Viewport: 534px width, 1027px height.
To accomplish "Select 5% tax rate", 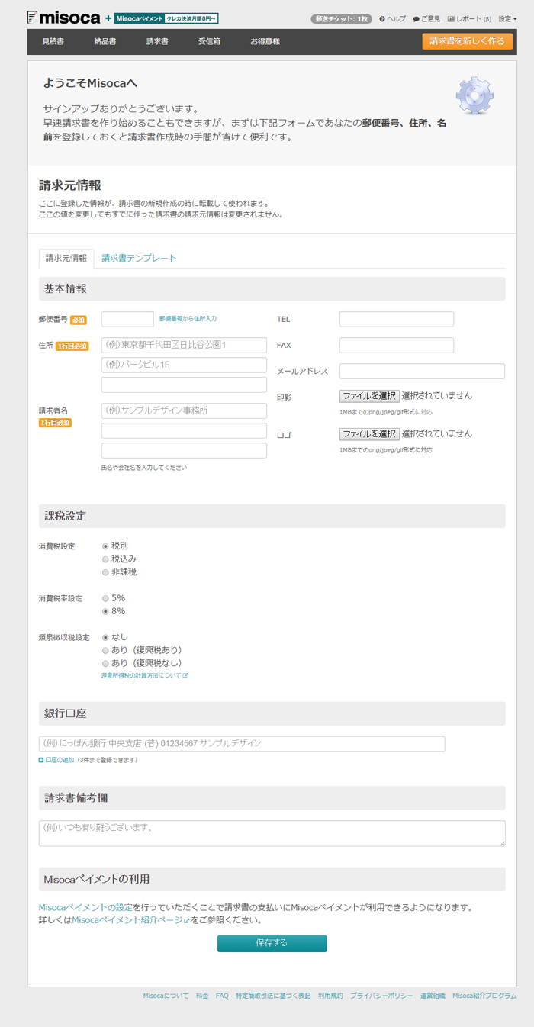I will coord(105,598).
